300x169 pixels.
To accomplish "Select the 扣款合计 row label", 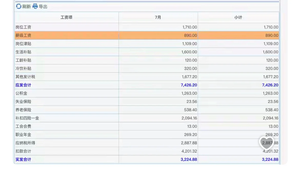I will coord(23,151).
